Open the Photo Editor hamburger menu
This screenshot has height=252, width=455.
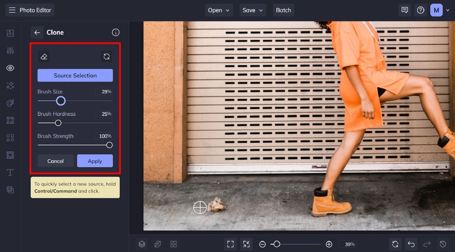(x=12, y=10)
